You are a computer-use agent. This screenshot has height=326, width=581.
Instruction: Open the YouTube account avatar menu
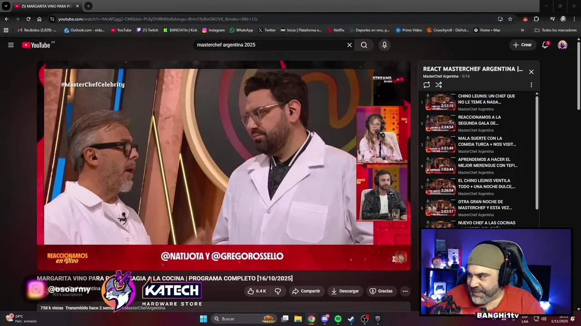(562, 45)
